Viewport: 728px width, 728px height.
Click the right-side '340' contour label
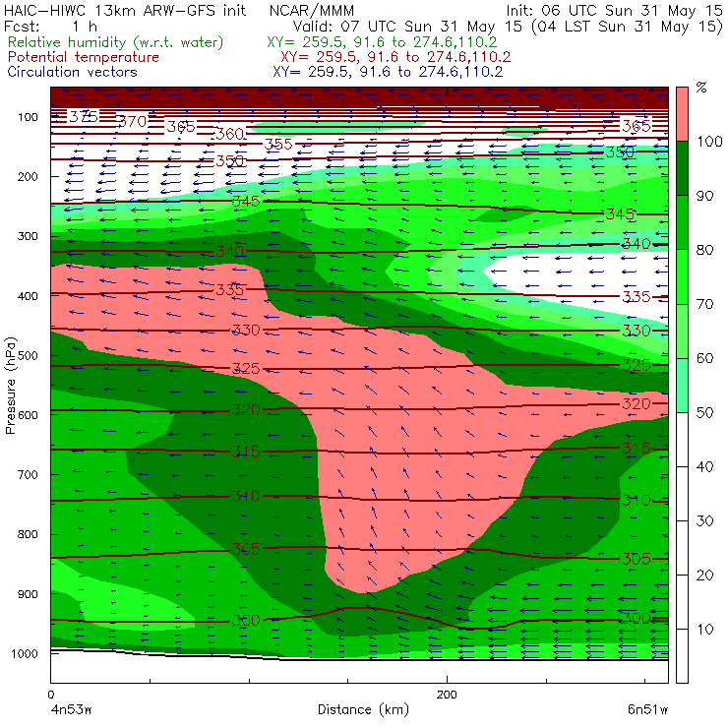637,243
